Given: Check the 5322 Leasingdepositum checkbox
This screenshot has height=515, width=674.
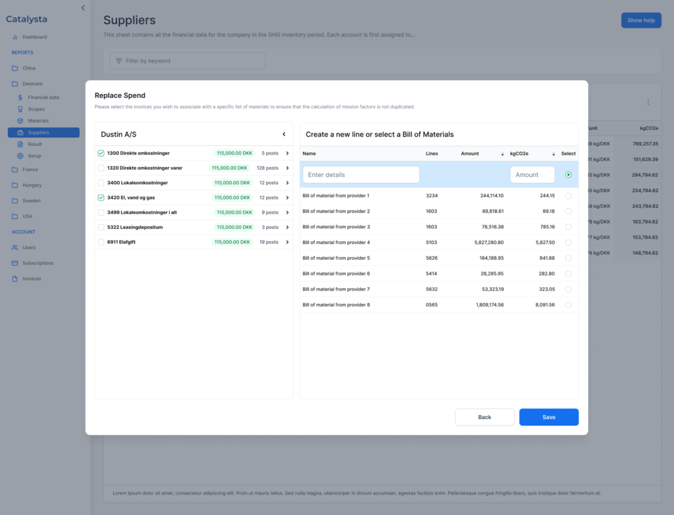Looking at the screenshot, I should tap(101, 228).
